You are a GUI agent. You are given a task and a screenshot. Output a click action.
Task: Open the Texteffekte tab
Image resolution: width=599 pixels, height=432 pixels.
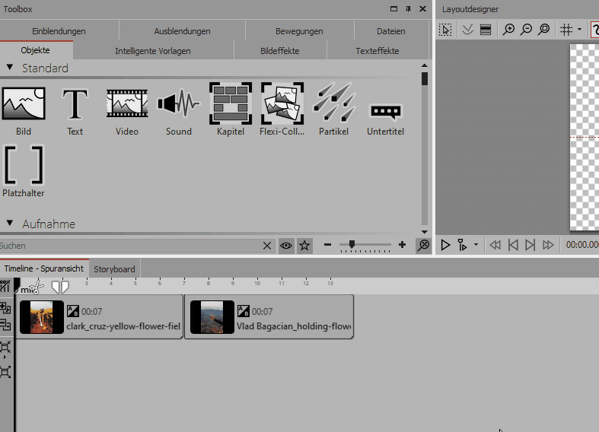click(377, 51)
